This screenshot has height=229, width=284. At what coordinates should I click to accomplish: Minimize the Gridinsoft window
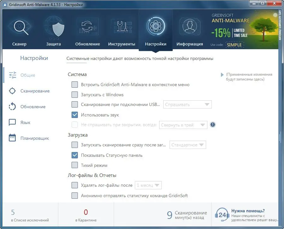254,3
